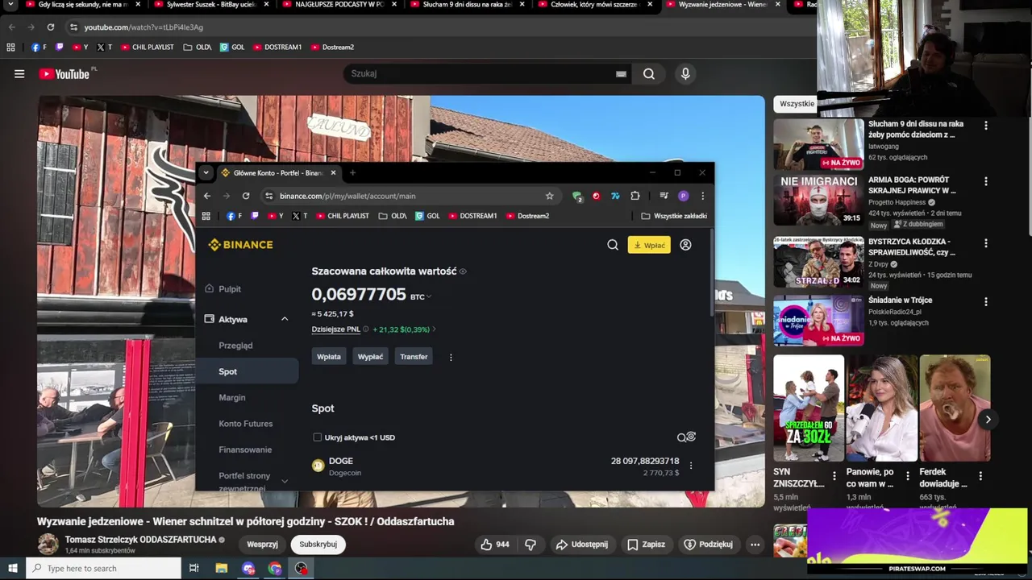Screen dimensions: 1032x580
Task: Reload the Binance page
Action: (x=246, y=196)
